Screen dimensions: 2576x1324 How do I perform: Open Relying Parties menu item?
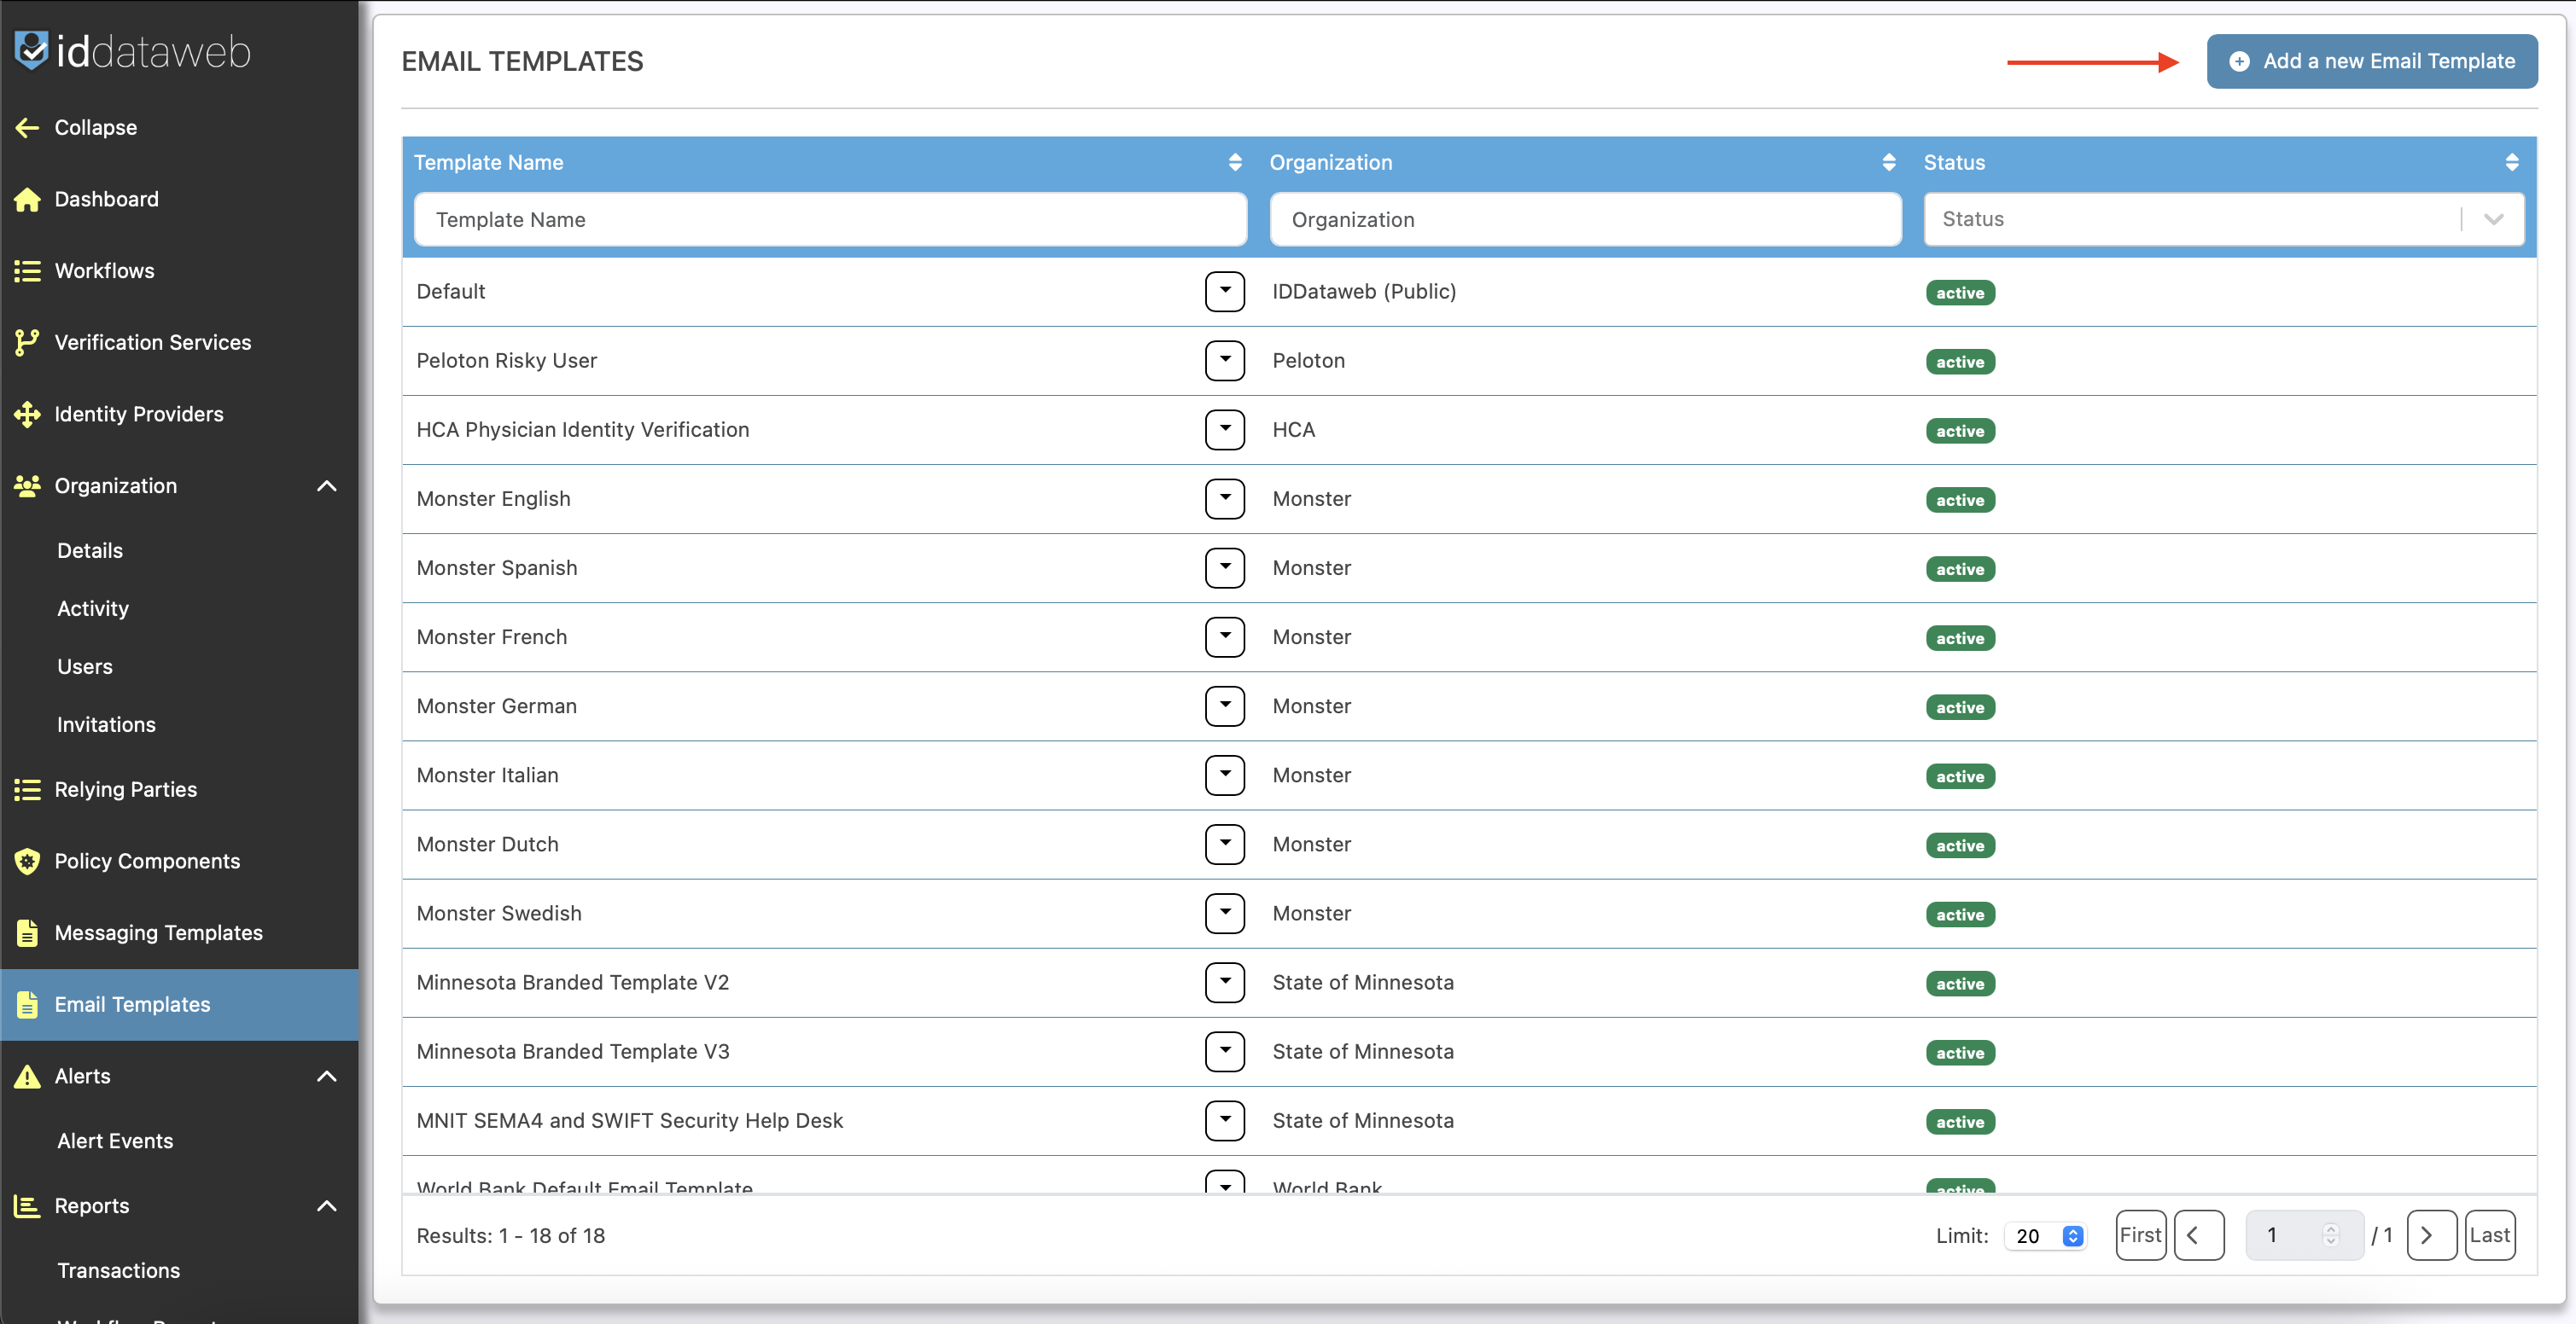coord(126,789)
